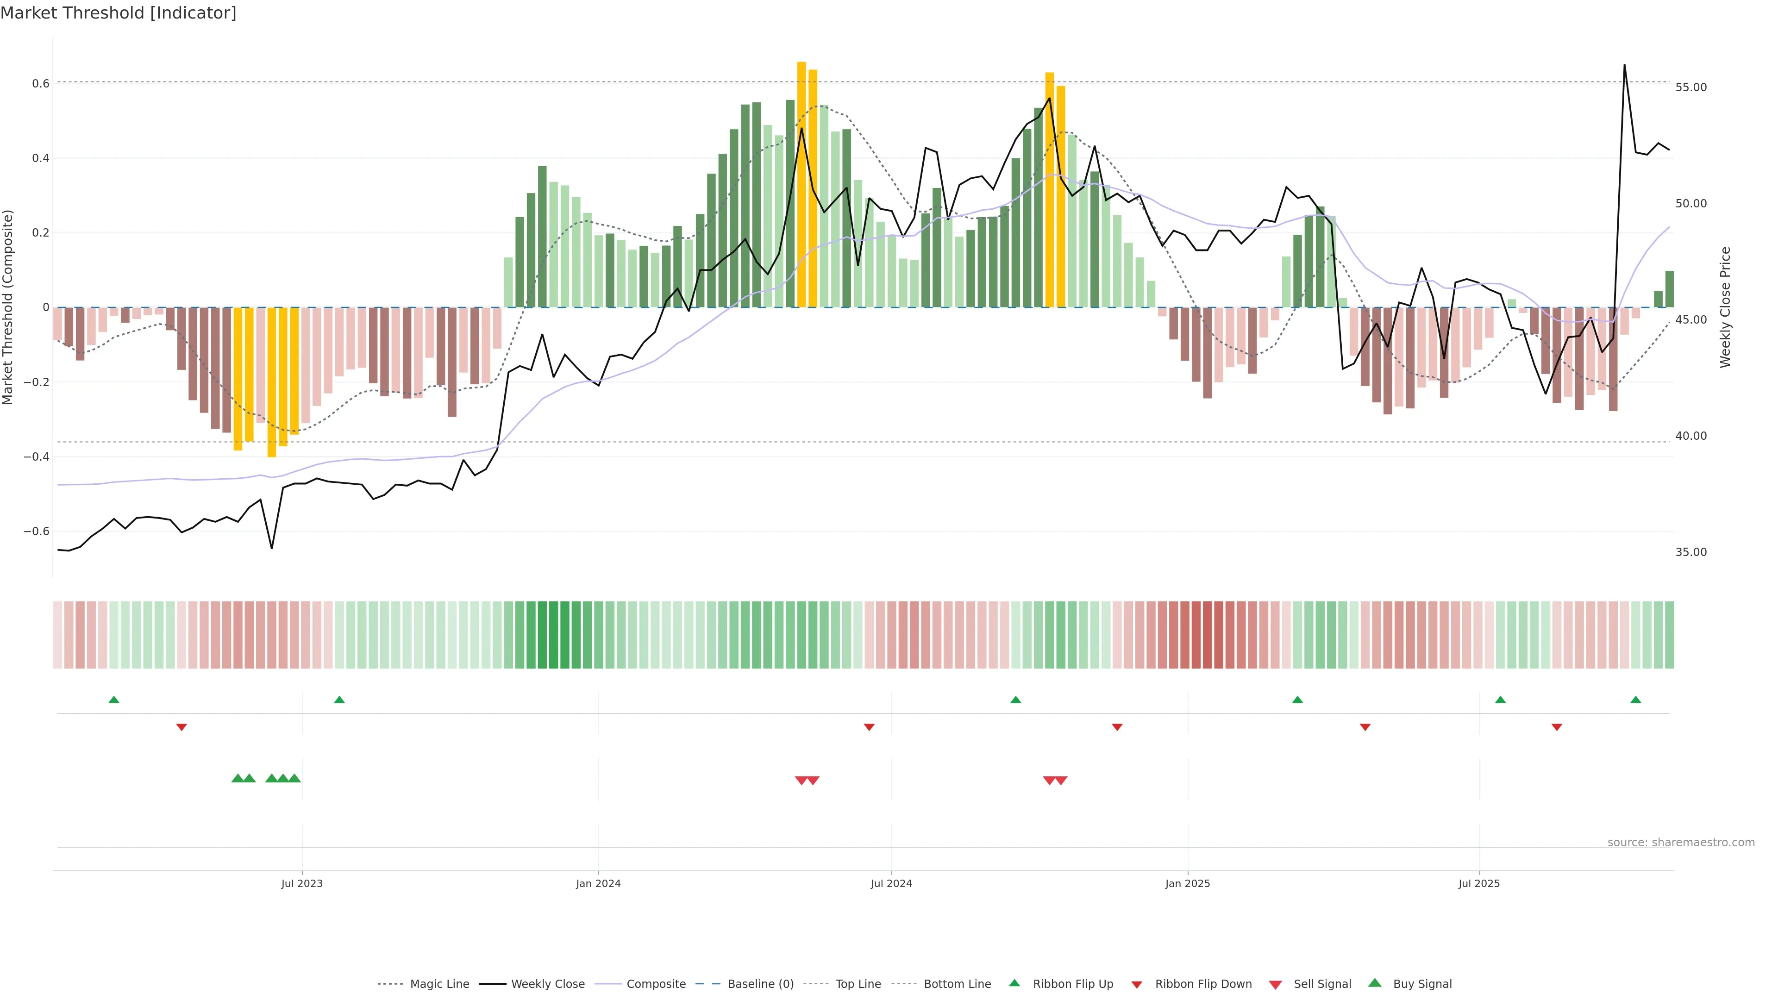Click the sharemaestro.com source text

tap(1681, 843)
